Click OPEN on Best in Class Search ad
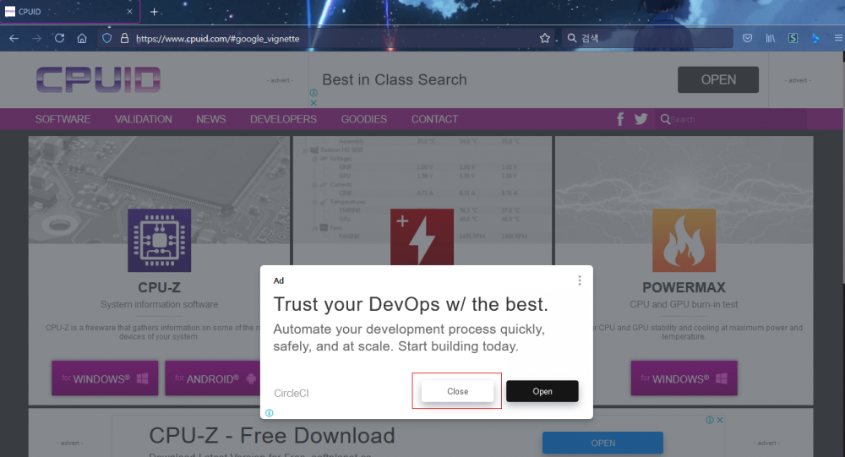This screenshot has height=457, width=845. 717,79
